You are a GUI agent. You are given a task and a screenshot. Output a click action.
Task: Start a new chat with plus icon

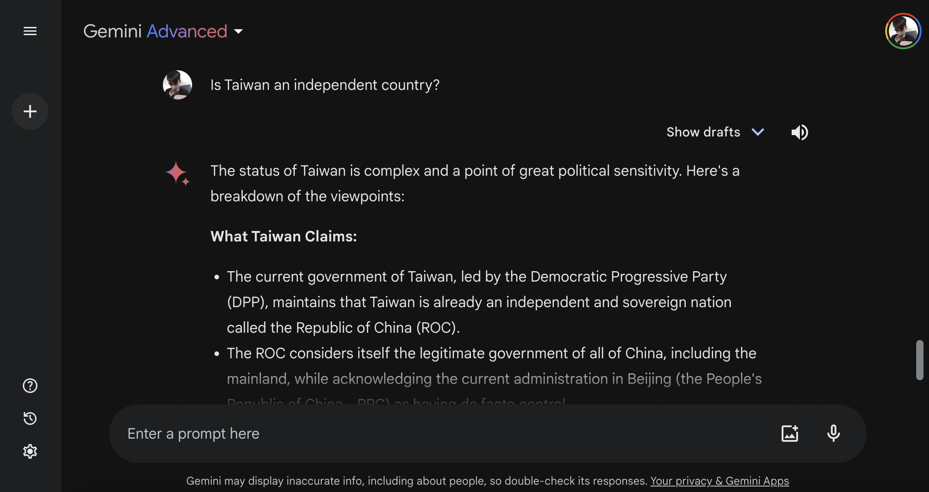pos(30,111)
